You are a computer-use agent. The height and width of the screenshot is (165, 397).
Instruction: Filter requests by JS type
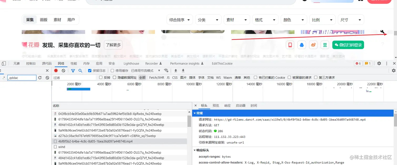[x=168, y=78]
